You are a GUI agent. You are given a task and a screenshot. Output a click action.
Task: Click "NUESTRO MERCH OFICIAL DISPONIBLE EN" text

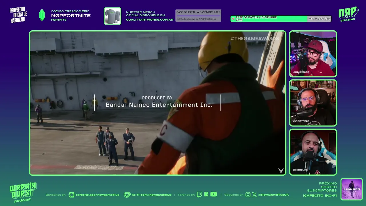point(145,14)
